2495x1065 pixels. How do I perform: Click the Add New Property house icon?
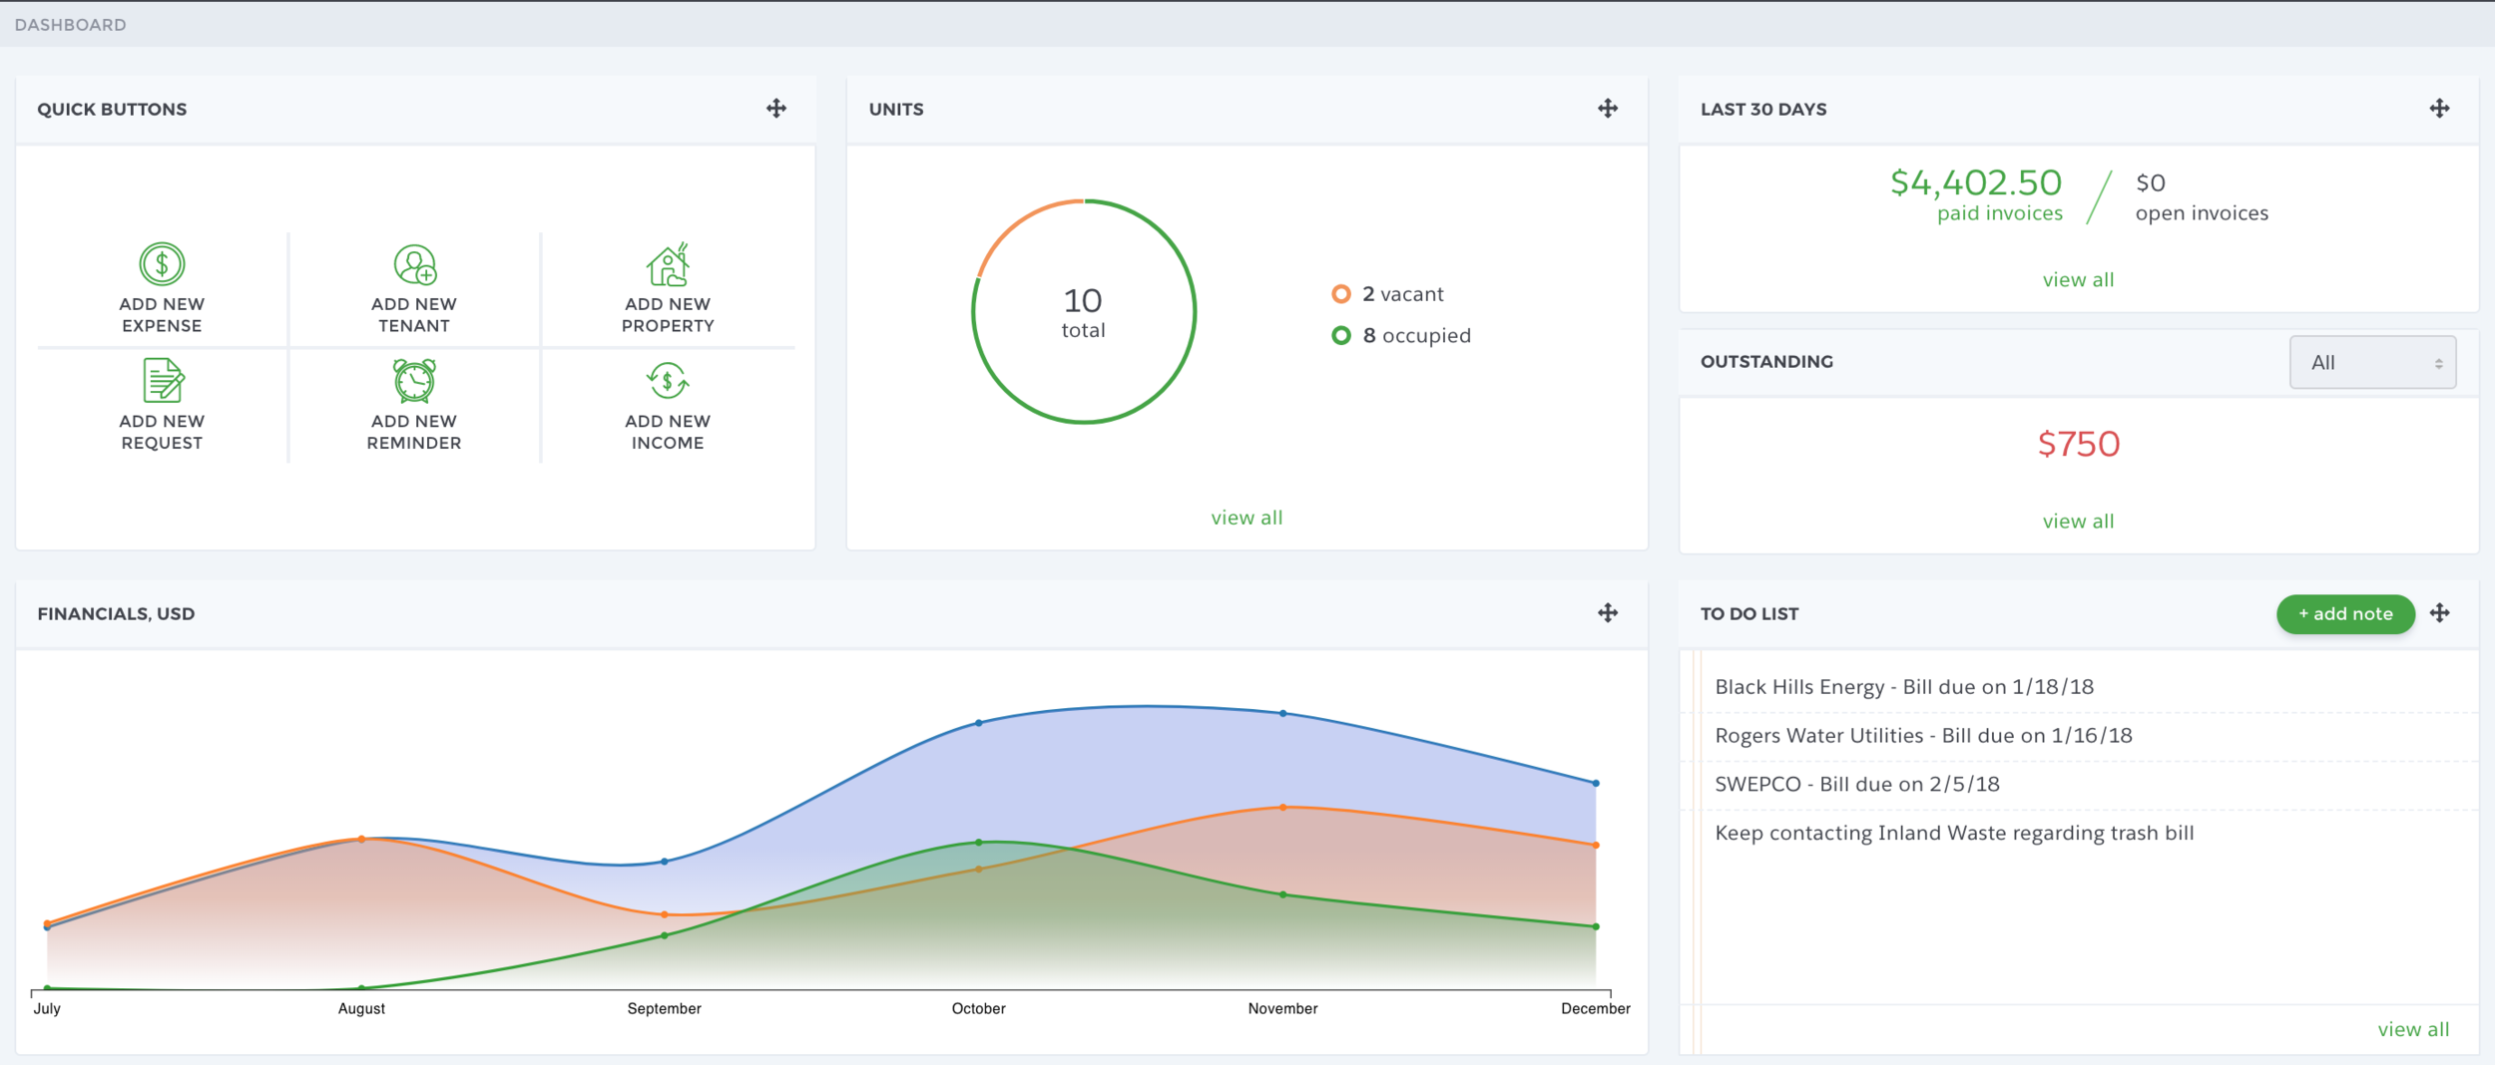668,264
